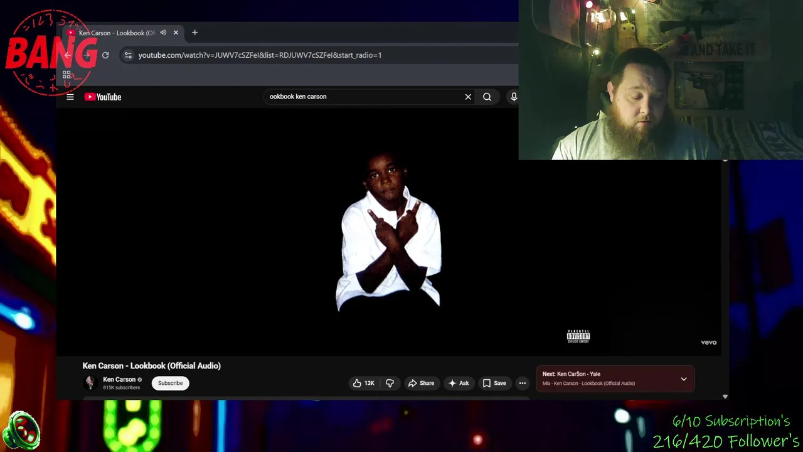Clear the search box with the X

468,97
